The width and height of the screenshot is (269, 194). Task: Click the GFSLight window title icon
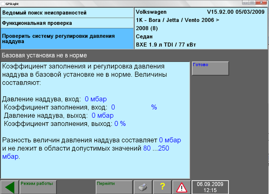pos(3,4)
